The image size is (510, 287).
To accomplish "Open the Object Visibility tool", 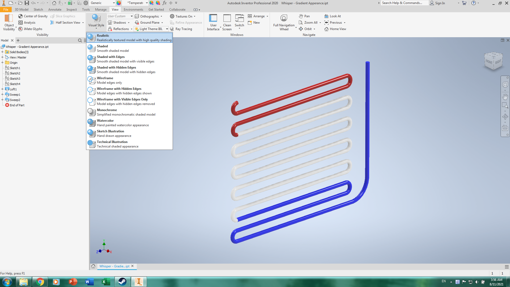I will (9, 22).
